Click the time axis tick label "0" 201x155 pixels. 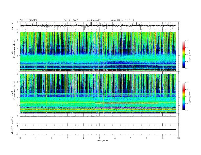click(x=20, y=138)
